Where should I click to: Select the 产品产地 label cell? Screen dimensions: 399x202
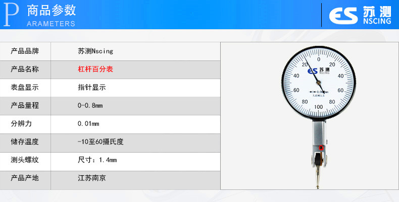click(x=25, y=180)
